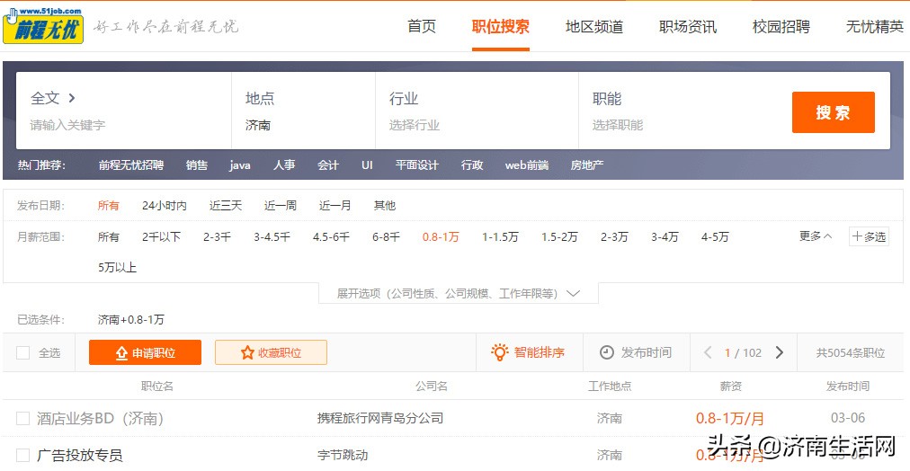
Task: Set salary range to 1-1.5万
Action: pos(500,236)
